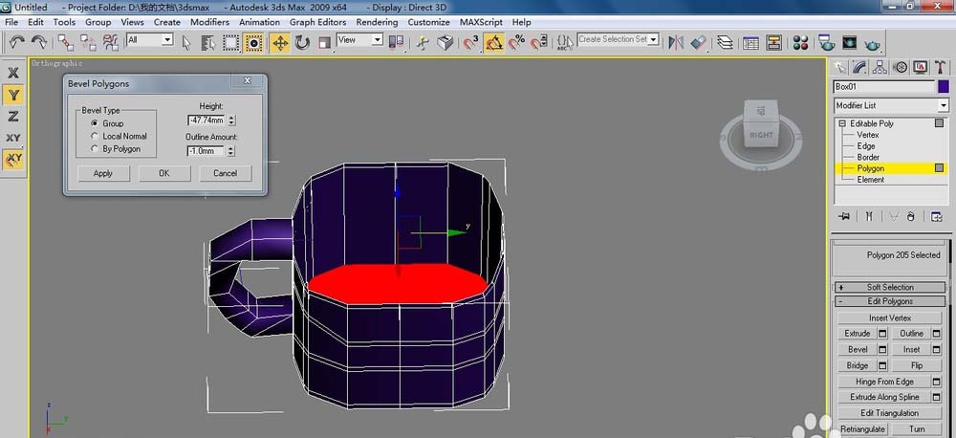Switch to the Utilities hammer panel
Image resolution: width=956 pixels, height=438 pixels.
[x=941, y=67]
